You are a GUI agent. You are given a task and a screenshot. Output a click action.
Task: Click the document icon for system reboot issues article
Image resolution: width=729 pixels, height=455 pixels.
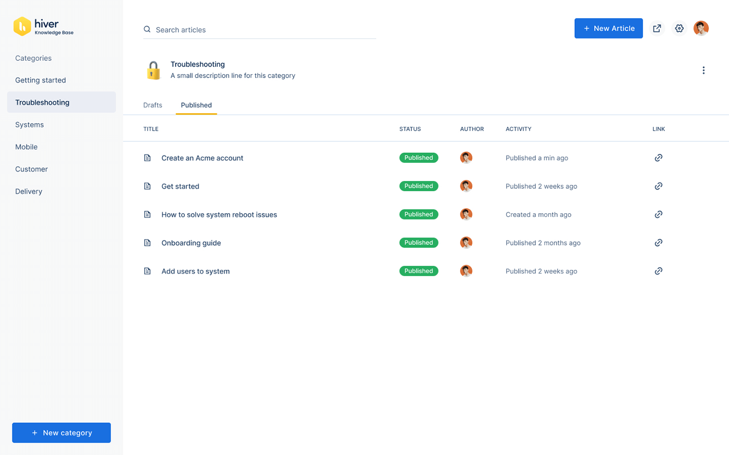click(147, 214)
